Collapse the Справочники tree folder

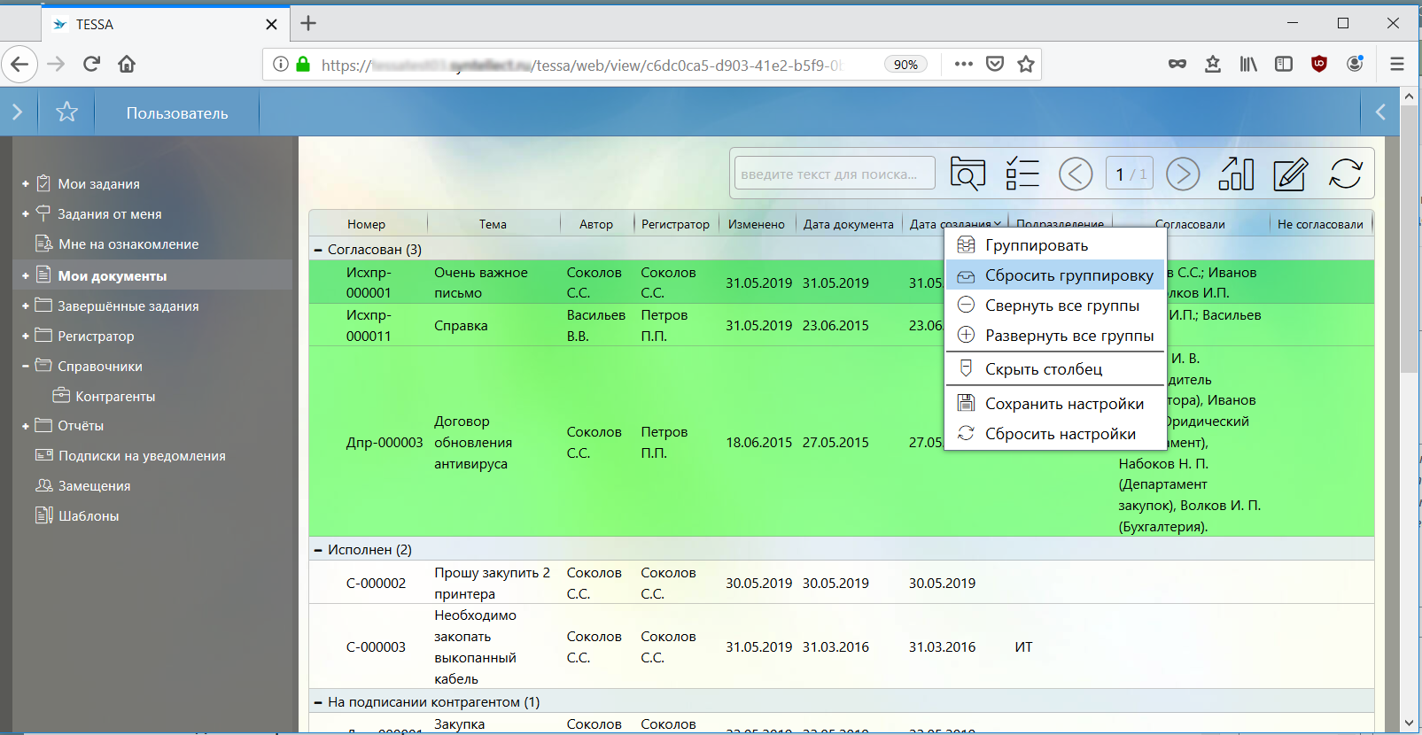26,366
